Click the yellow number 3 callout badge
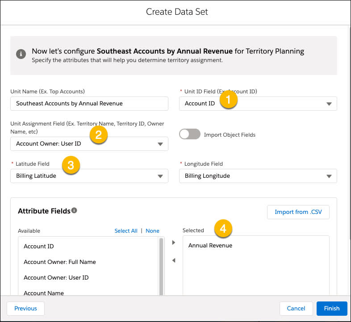 coord(71,165)
